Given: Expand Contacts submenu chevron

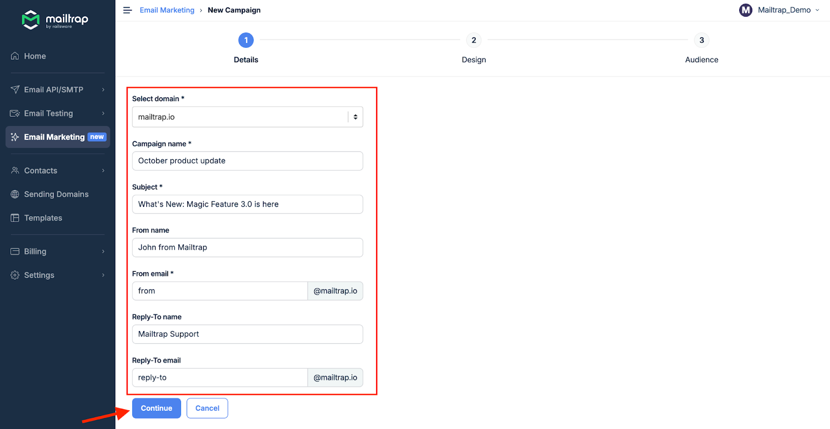Looking at the screenshot, I should point(103,171).
